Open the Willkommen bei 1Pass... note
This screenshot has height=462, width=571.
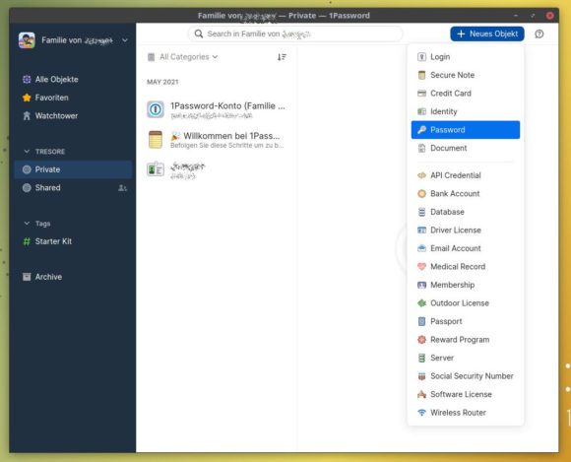point(217,140)
